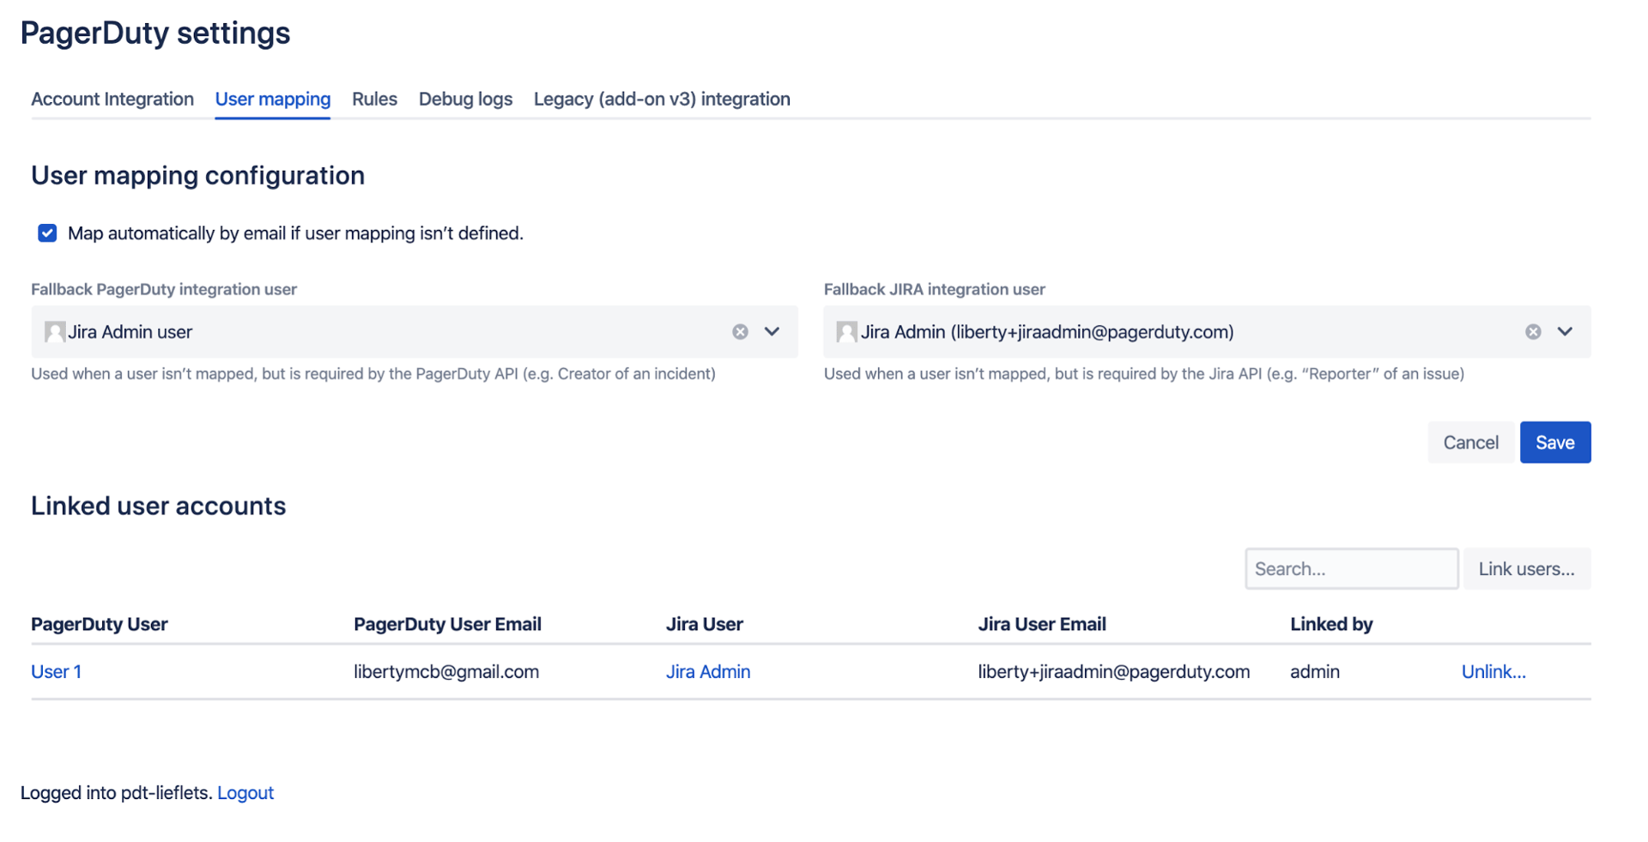Click the PagerDuty User column header
The width and height of the screenshot is (1648, 842).
coord(100,625)
